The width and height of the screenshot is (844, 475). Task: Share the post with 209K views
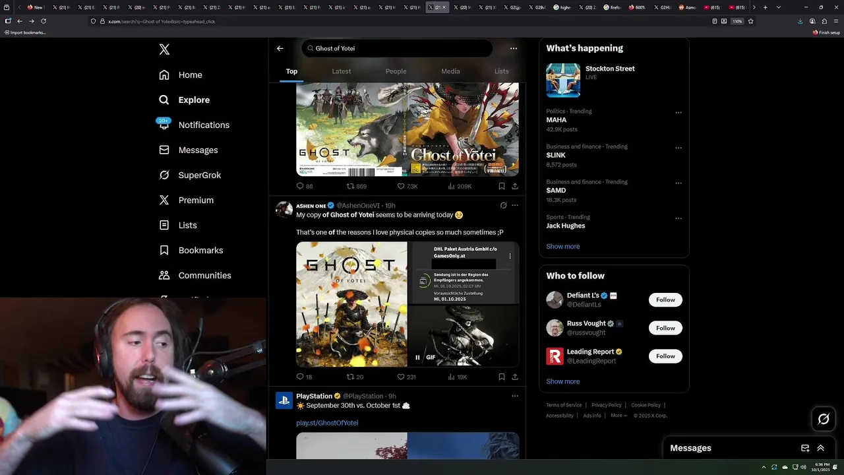coord(515,187)
